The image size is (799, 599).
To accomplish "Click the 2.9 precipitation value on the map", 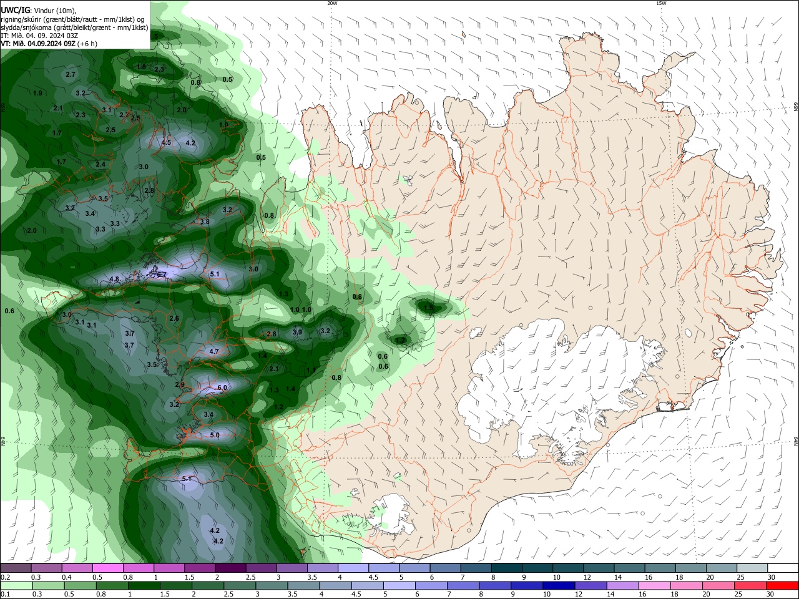I will pyautogui.click(x=180, y=384).
